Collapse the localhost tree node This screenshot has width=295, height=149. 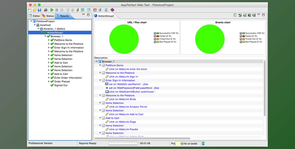click(x=35, y=25)
